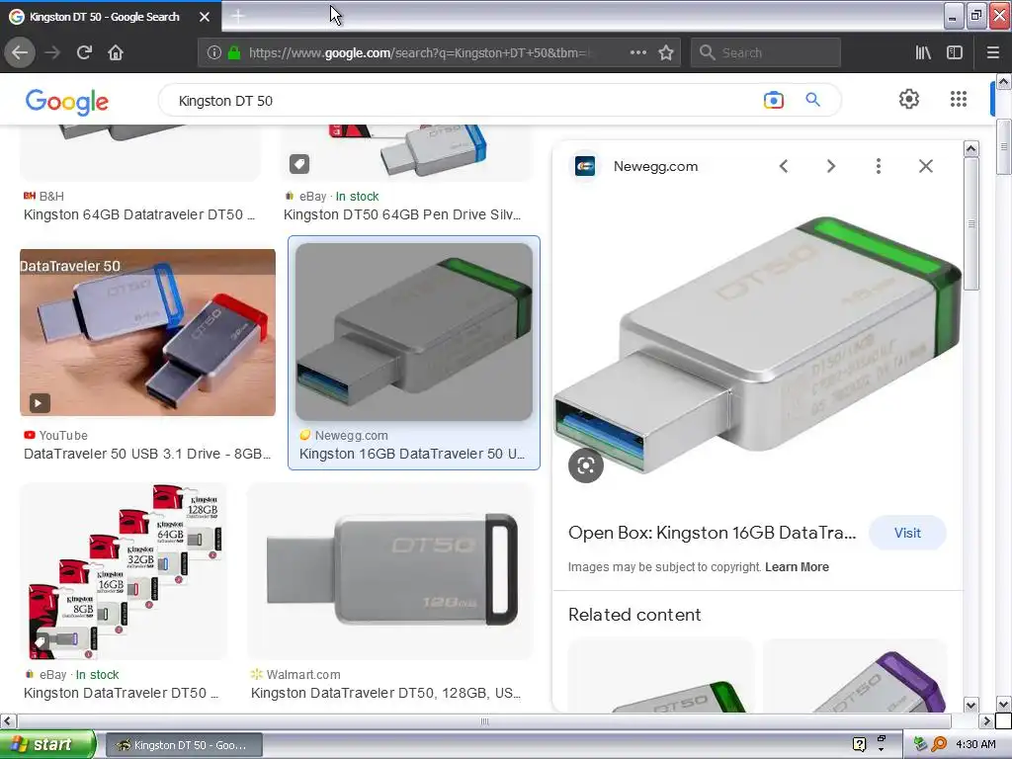Click the taskbar clock showing 4:30 AM
Viewport: 1012px width, 759px height.
tap(975, 744)
